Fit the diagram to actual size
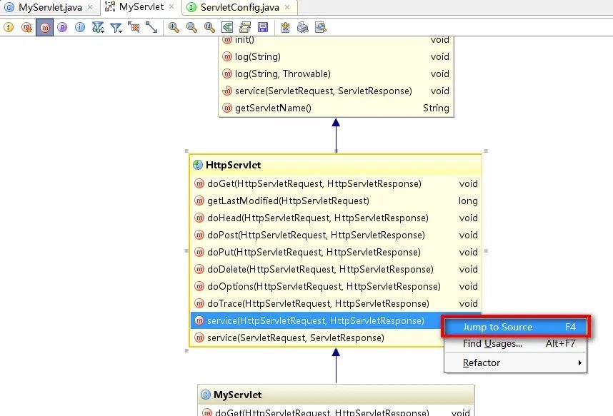This screenshot has height=416, width=613. pyautogui.click(x=208, y=27)
